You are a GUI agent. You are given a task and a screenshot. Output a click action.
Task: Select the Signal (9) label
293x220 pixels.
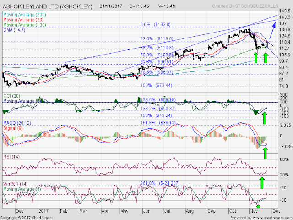(13, 128)
